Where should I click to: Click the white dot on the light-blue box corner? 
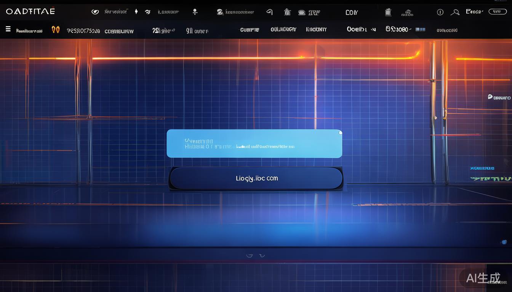coord(340,133)
